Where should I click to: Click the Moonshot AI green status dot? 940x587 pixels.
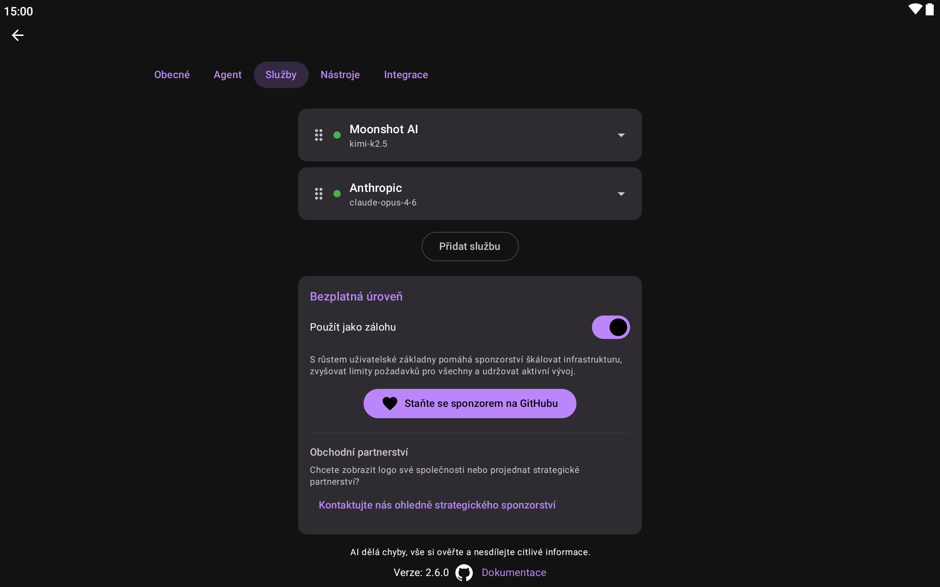coord(337,135)
